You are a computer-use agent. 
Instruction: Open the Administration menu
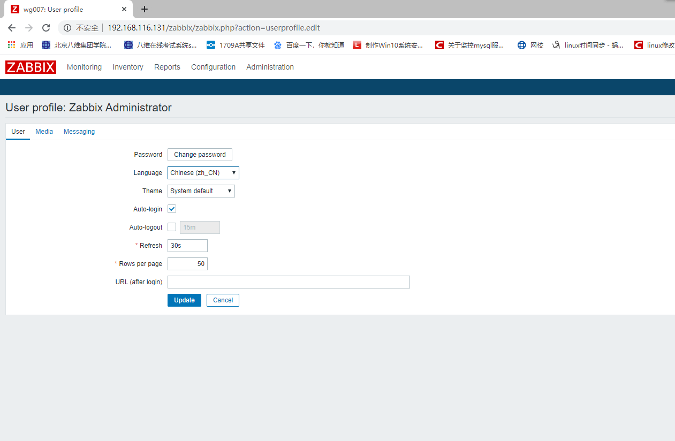[x=270, y=67]
